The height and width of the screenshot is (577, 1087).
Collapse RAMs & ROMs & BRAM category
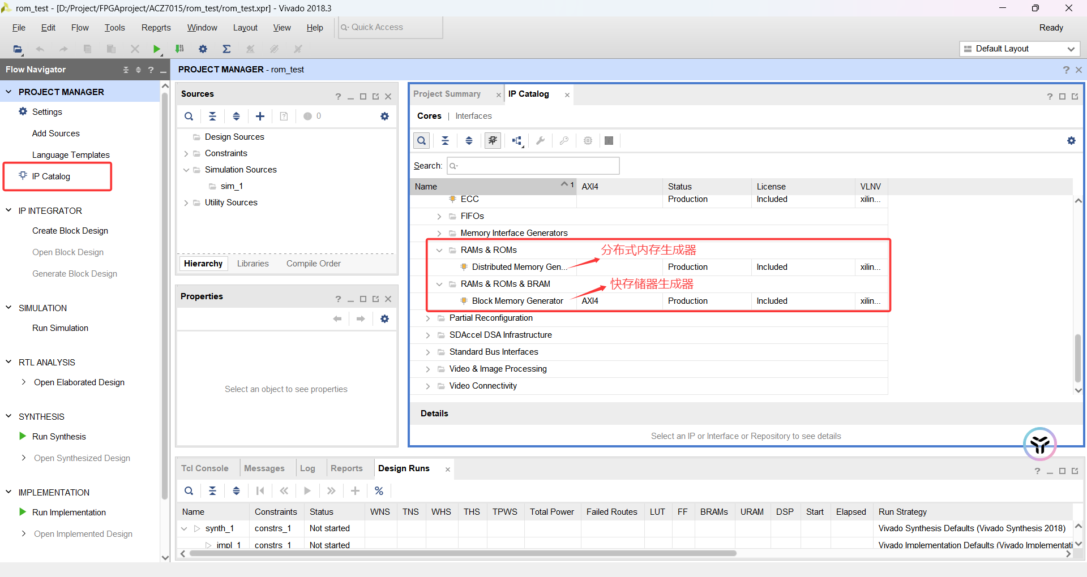[x=439, y=284]
